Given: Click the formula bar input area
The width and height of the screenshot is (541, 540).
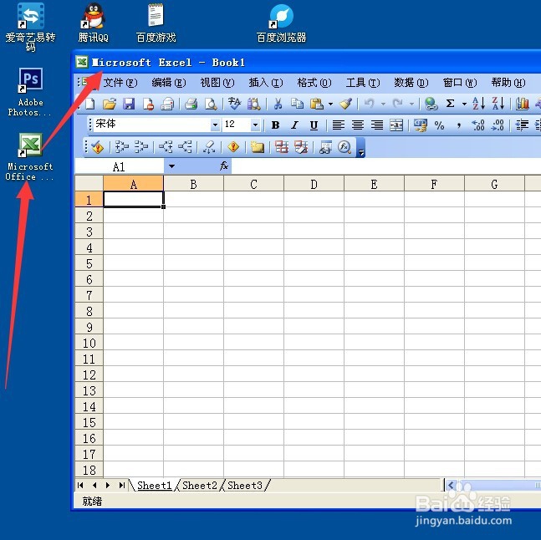Looking at the screenshot, I should 386,166.
